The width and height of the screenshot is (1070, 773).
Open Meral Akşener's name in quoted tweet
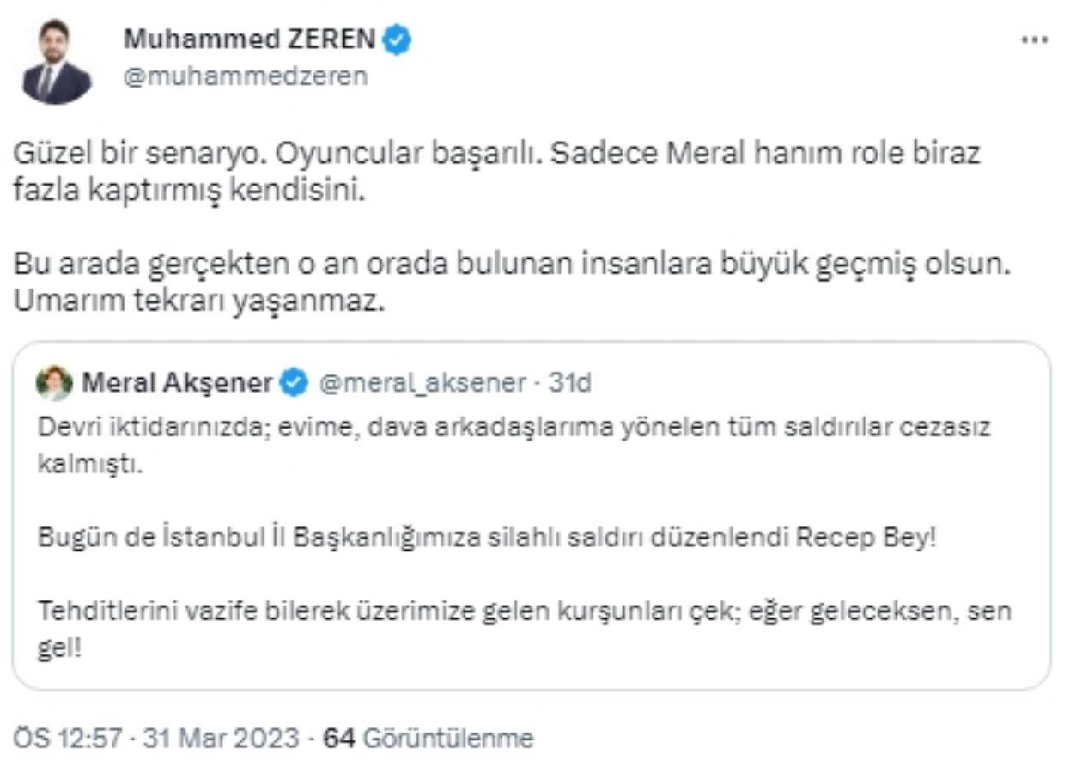[x=177, y=382]
